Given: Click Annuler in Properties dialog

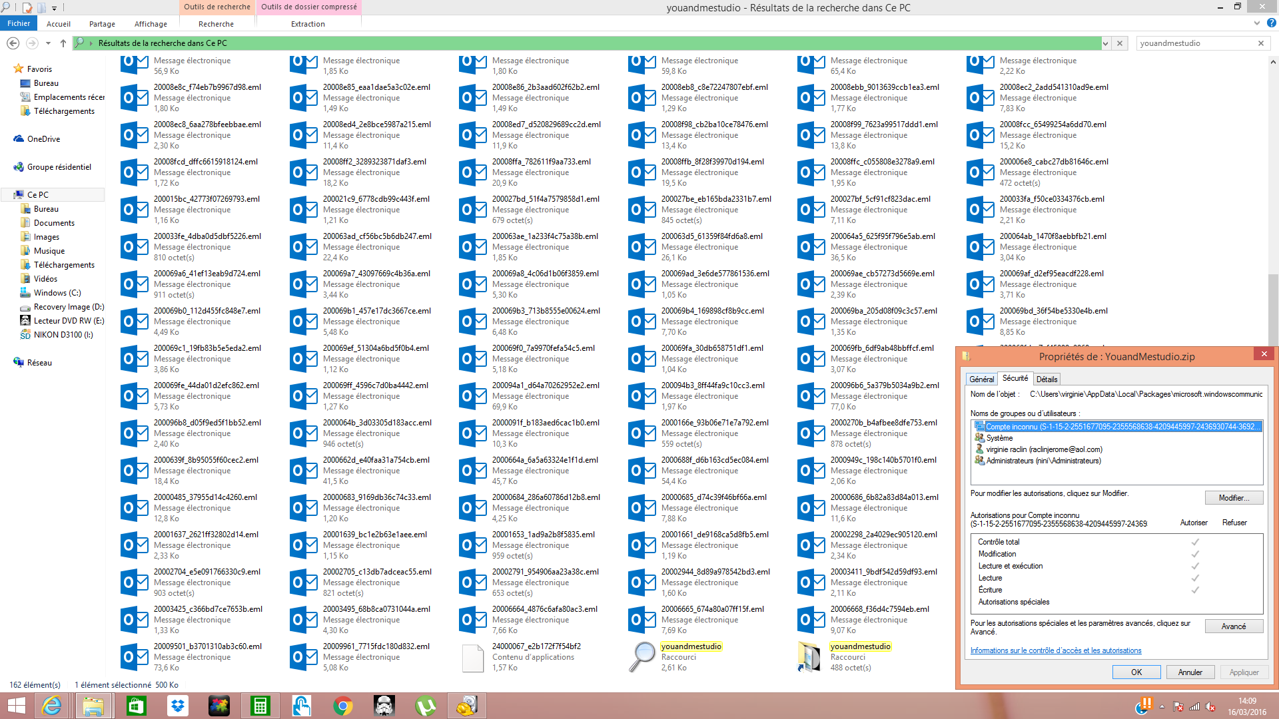Looking at the screenshot, I should pos(1190,672).
